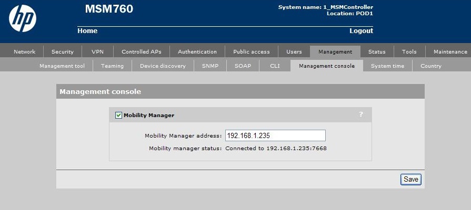Viewport: 471px width, 210px height.
Task: Open the Device discovery sub-tab
Action: (163, 66)
